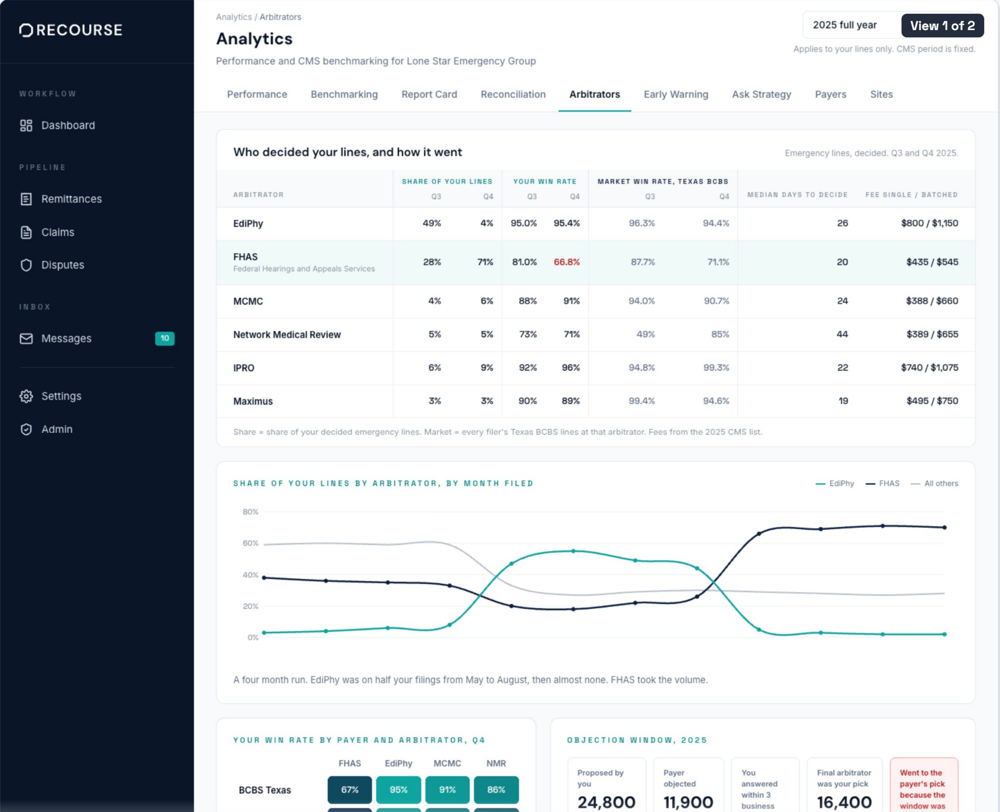This screenshot has width=1000, height=812.
Task: Open the Reconciliation tab
Action: tap(513, 94)
